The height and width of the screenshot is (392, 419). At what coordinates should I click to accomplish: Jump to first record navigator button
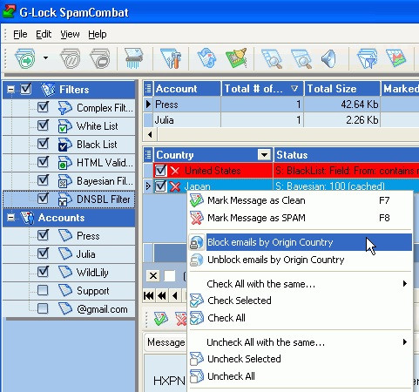[x=149, y=296]
